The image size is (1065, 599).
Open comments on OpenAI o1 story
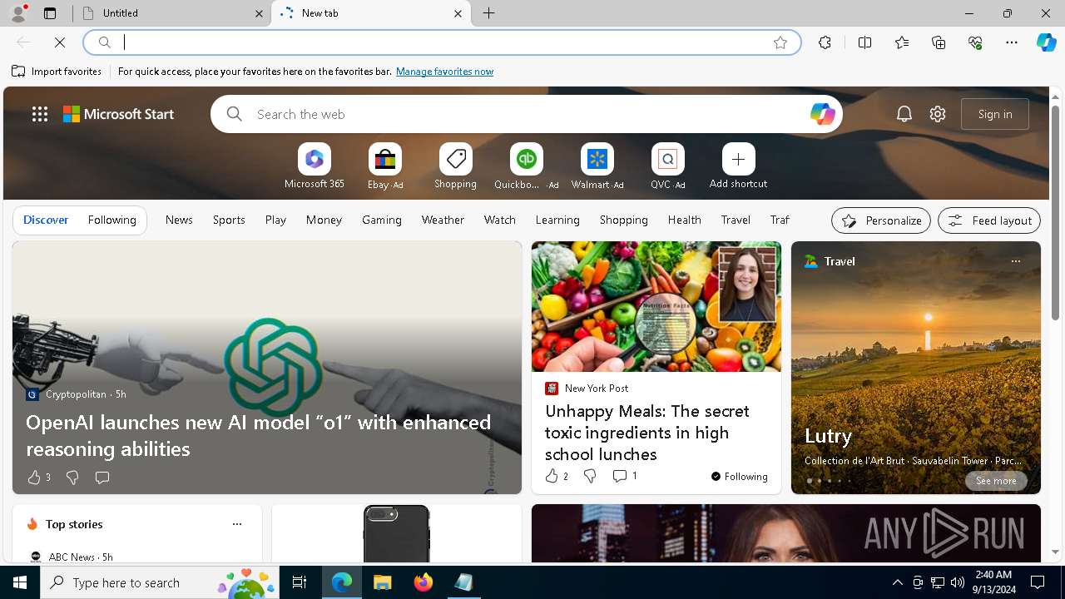[x=102, y=478]
